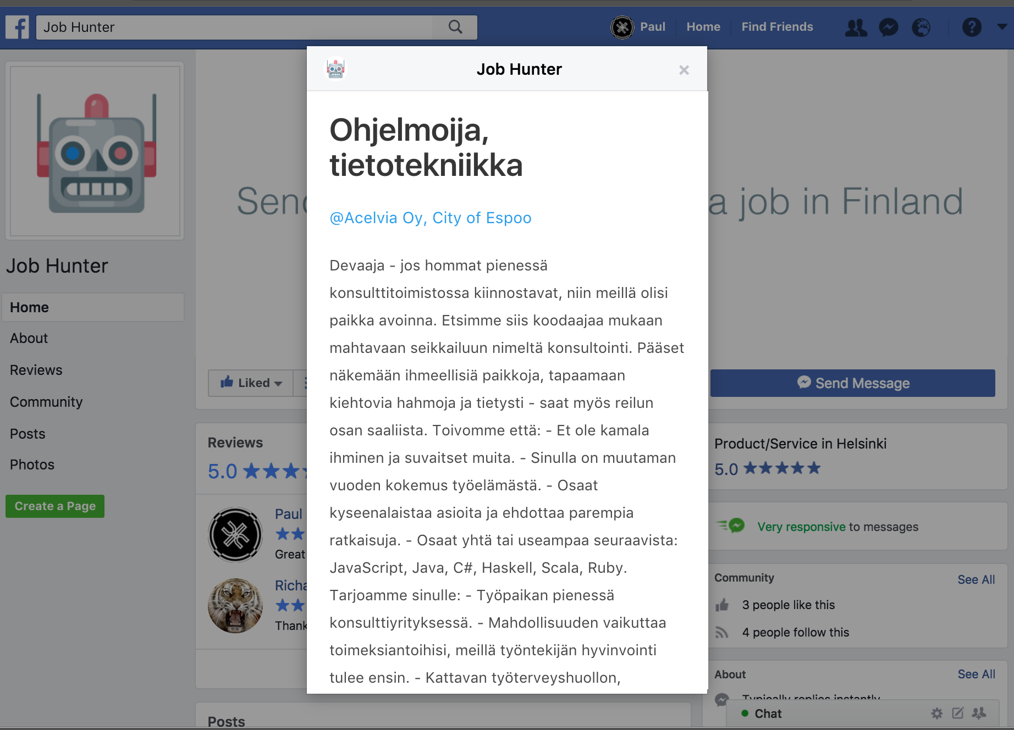The image size is (1014, 730).
Task: Open the Posts section in sidebar
Action: pyautogui.click(x=27, y=434)
